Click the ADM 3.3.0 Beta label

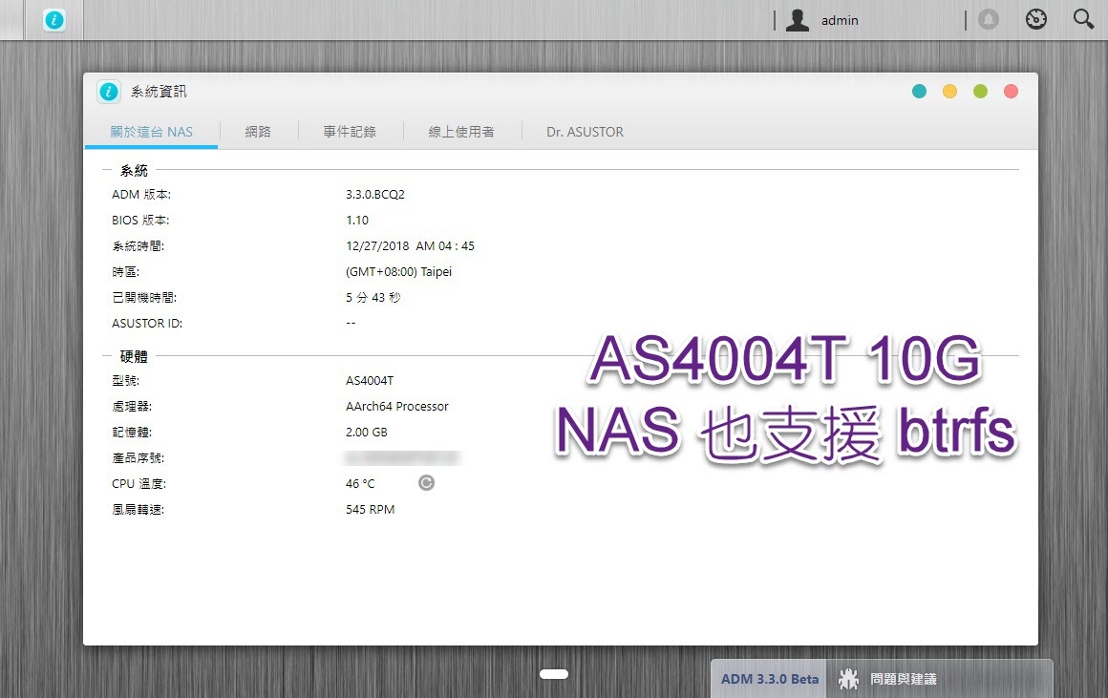tap(770, 679)
